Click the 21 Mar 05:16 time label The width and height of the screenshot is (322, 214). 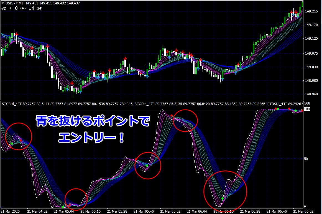(90, 211)
